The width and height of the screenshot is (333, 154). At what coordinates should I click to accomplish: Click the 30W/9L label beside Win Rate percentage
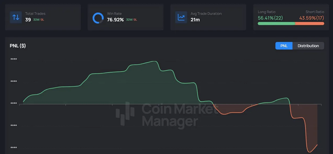131,20
